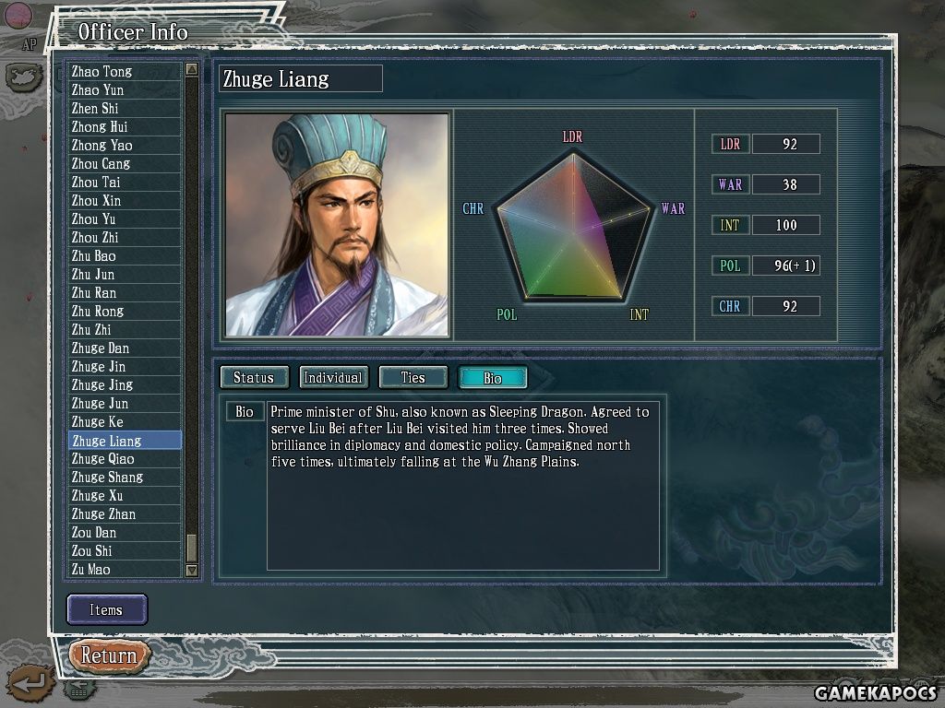The height and width of the screenshot is (708, 945).
Task: Click the small keyboard icon below Return
Action: pos(79,690)
